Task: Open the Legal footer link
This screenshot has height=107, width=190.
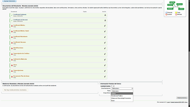Action: tap(168, 102)
